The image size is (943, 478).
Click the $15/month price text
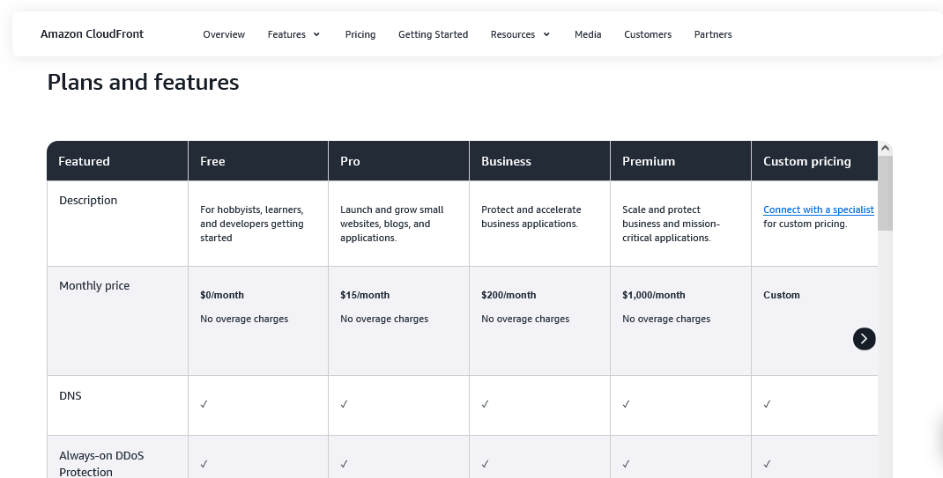[365, 295]
